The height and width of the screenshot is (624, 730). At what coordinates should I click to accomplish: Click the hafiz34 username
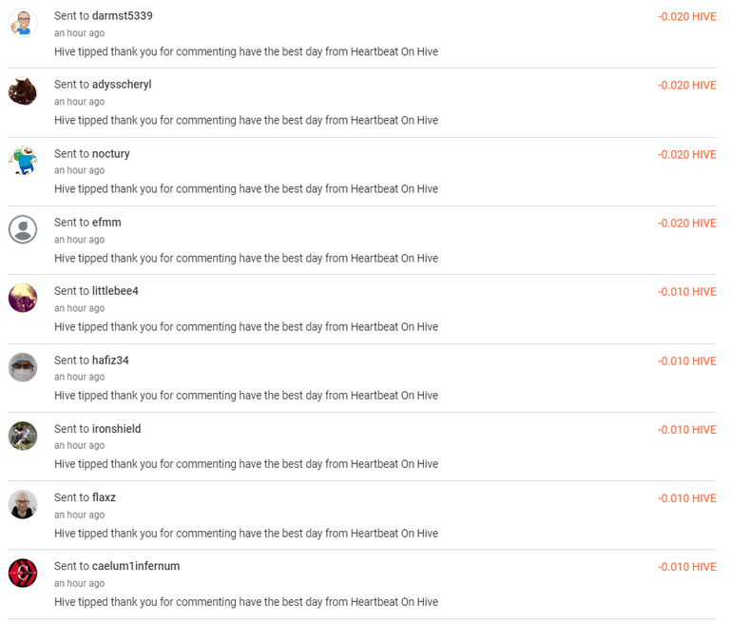coord(110,361)
